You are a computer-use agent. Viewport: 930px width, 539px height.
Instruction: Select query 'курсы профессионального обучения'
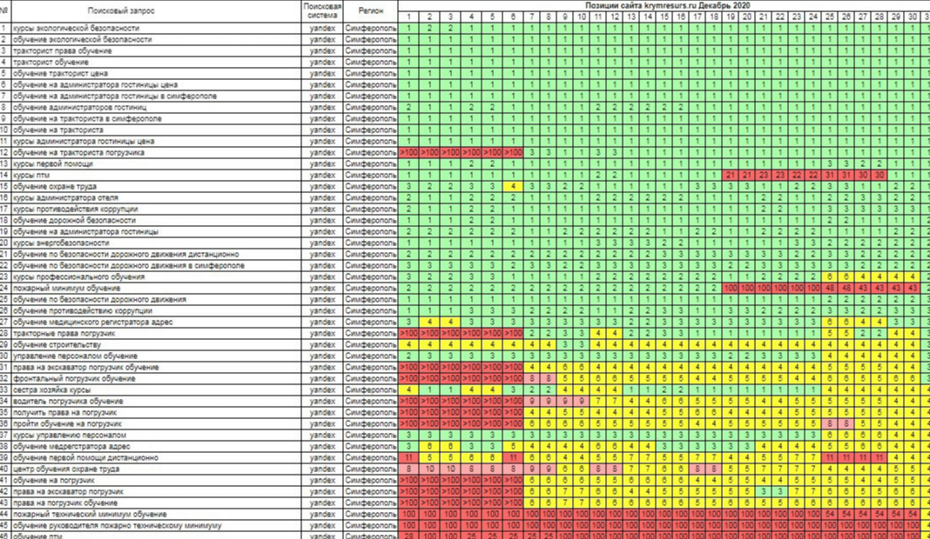(78, 276)
